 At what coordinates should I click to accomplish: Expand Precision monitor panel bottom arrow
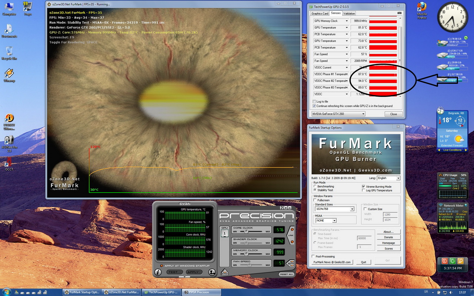184,276
